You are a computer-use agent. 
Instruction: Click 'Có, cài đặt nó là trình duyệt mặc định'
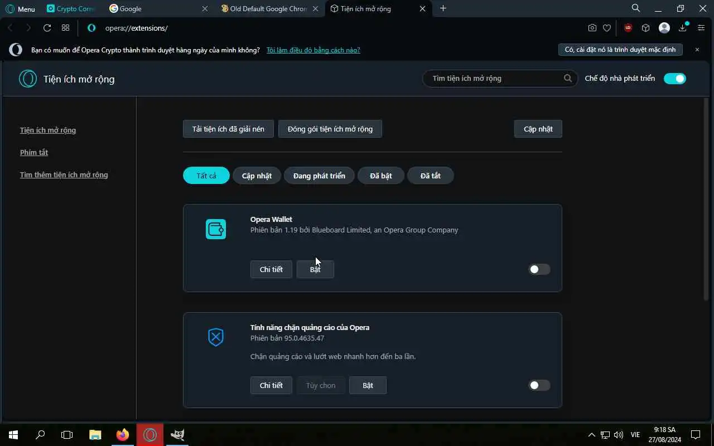620,50
